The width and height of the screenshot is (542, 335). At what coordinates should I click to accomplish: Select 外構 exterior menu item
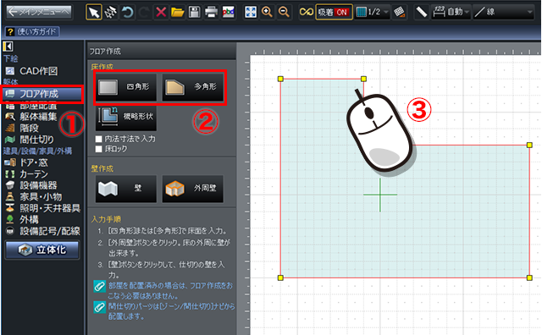(x=22, y=219)
